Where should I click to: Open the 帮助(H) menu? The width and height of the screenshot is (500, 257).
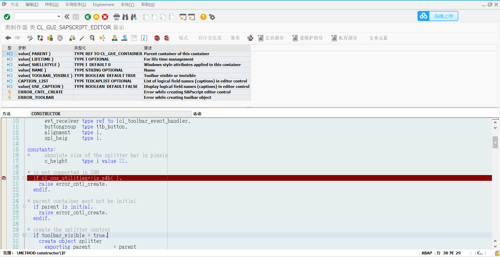click(x=148, y=5)
